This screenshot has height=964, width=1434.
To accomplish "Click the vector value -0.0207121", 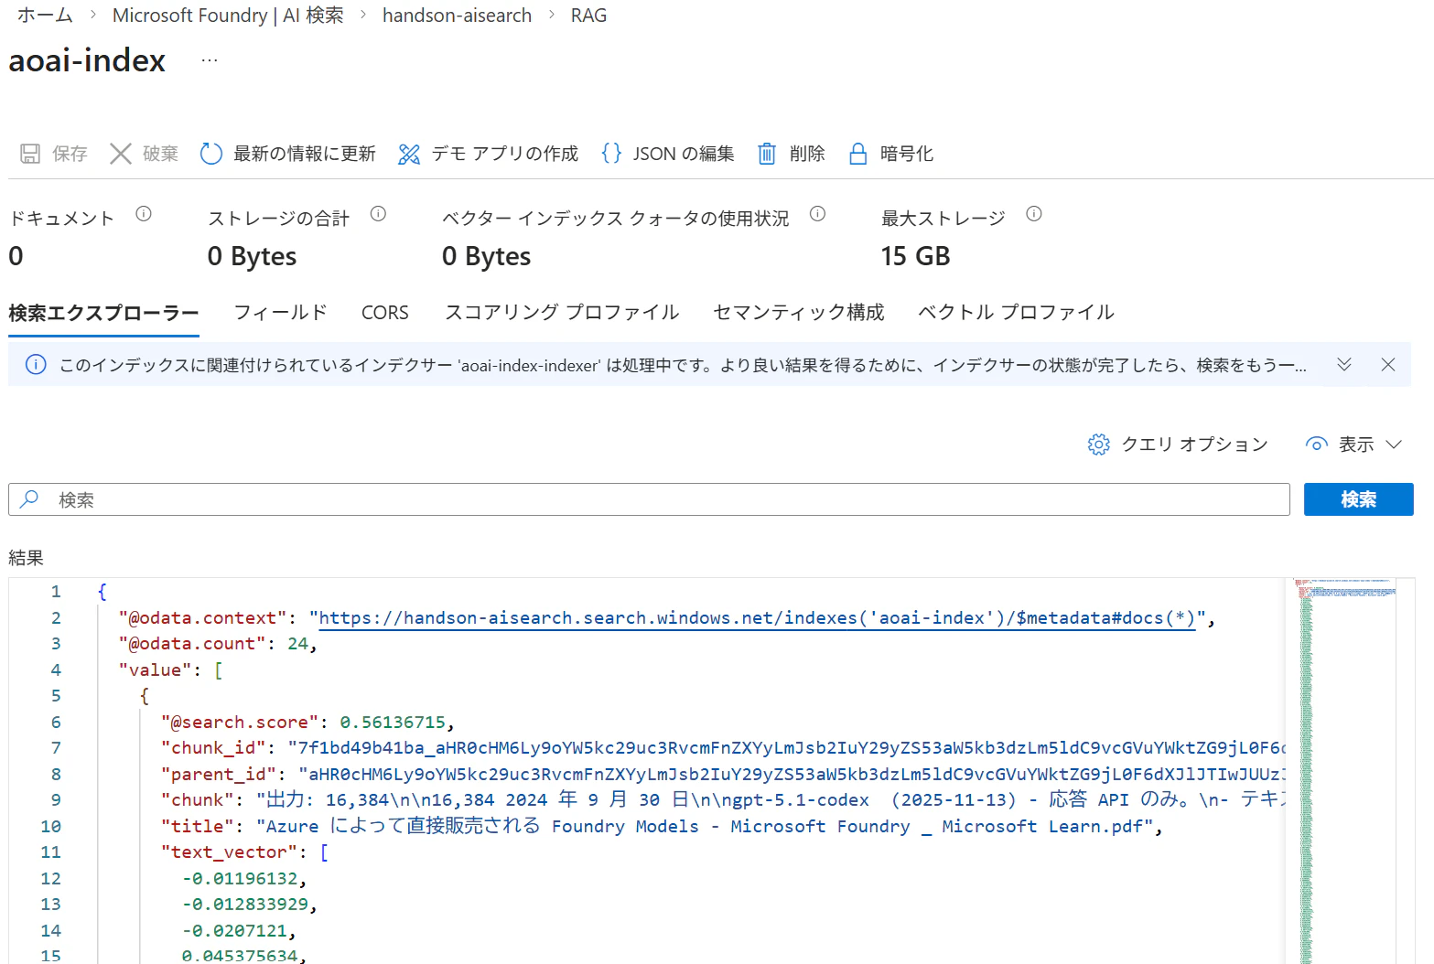I will (234, 931).
